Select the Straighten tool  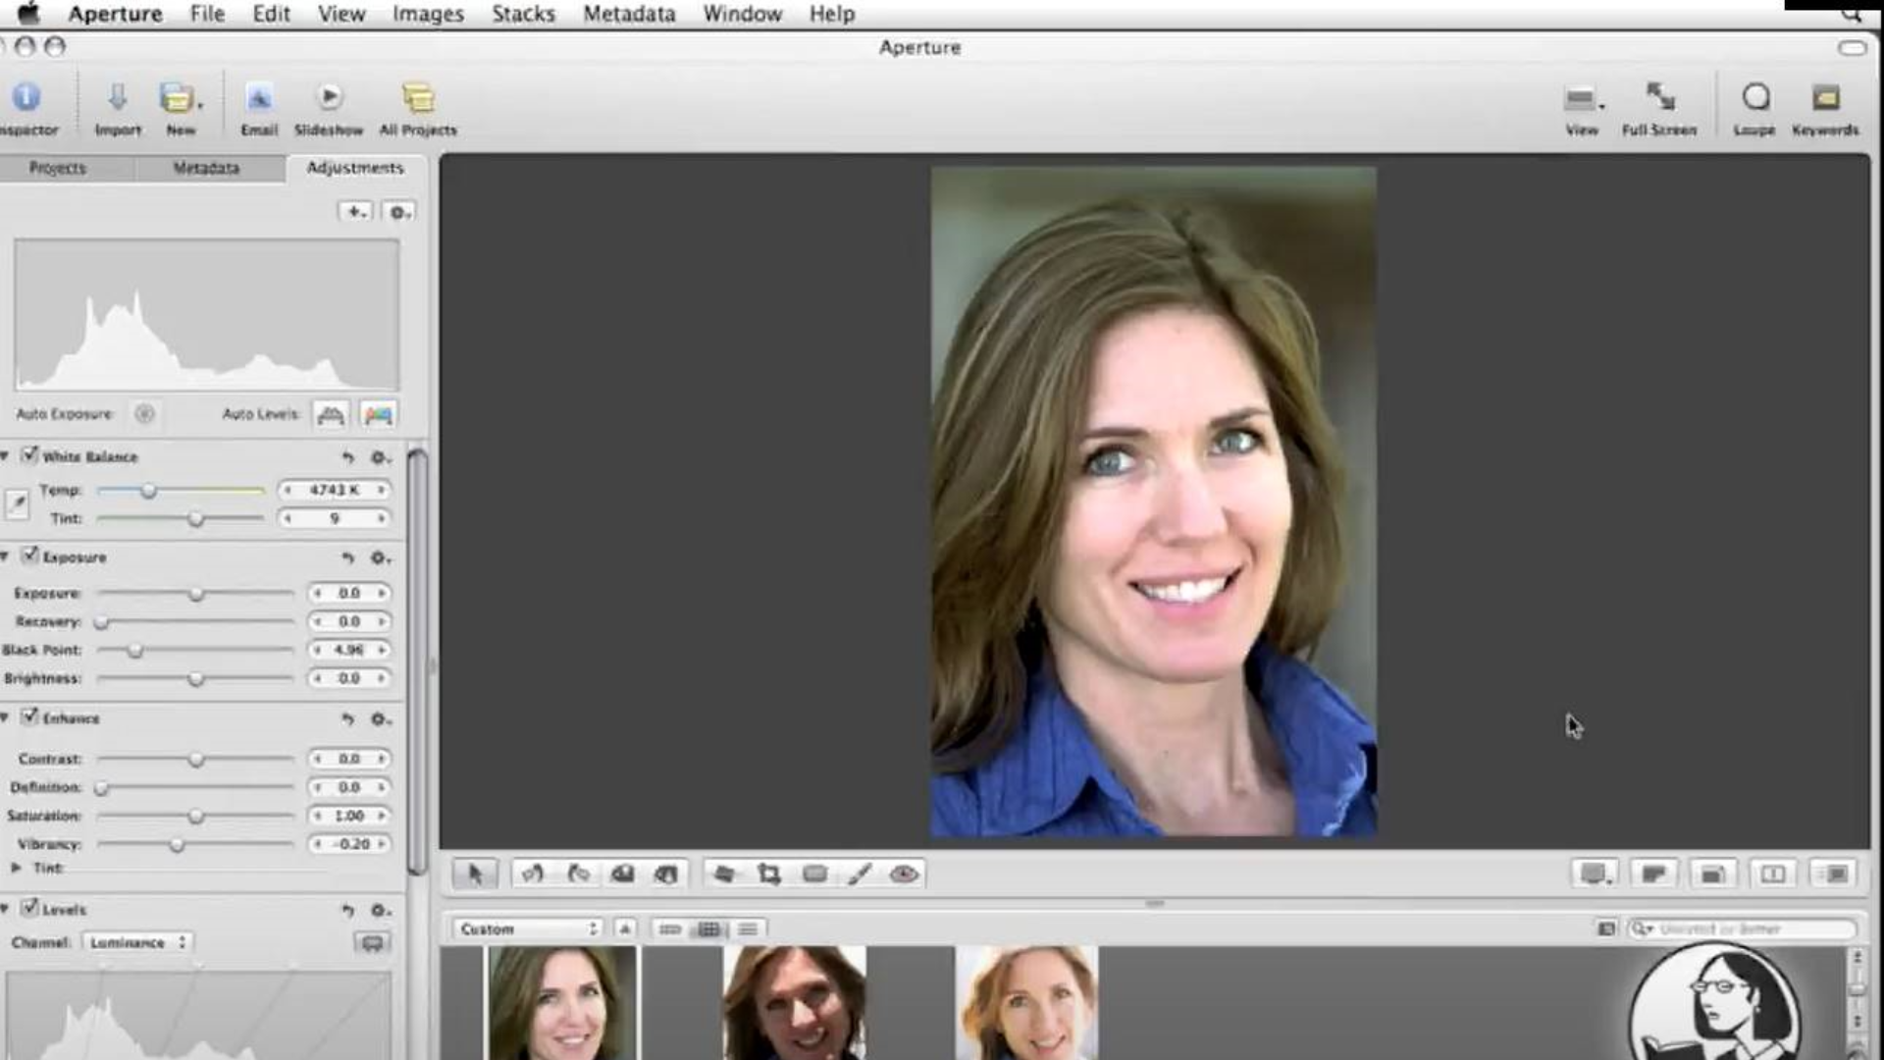724,874
